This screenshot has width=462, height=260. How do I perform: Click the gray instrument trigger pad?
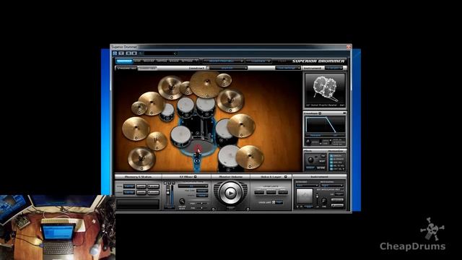tap(305, 196)
